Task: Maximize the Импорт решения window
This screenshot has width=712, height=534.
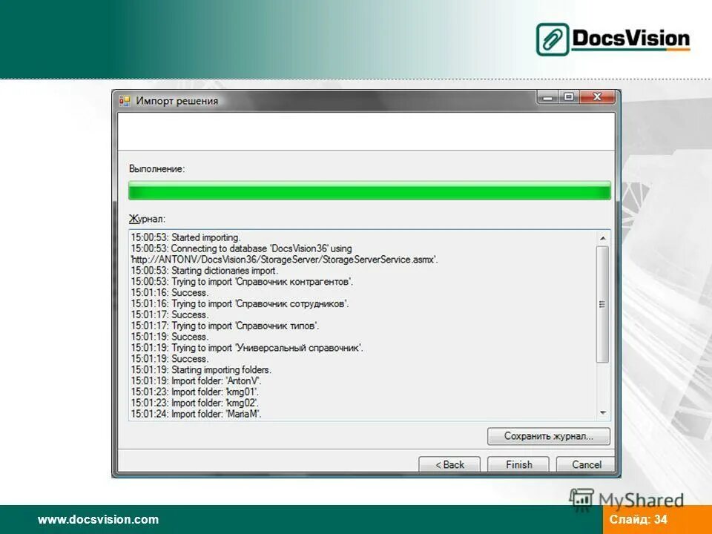Action: [570, 96]
